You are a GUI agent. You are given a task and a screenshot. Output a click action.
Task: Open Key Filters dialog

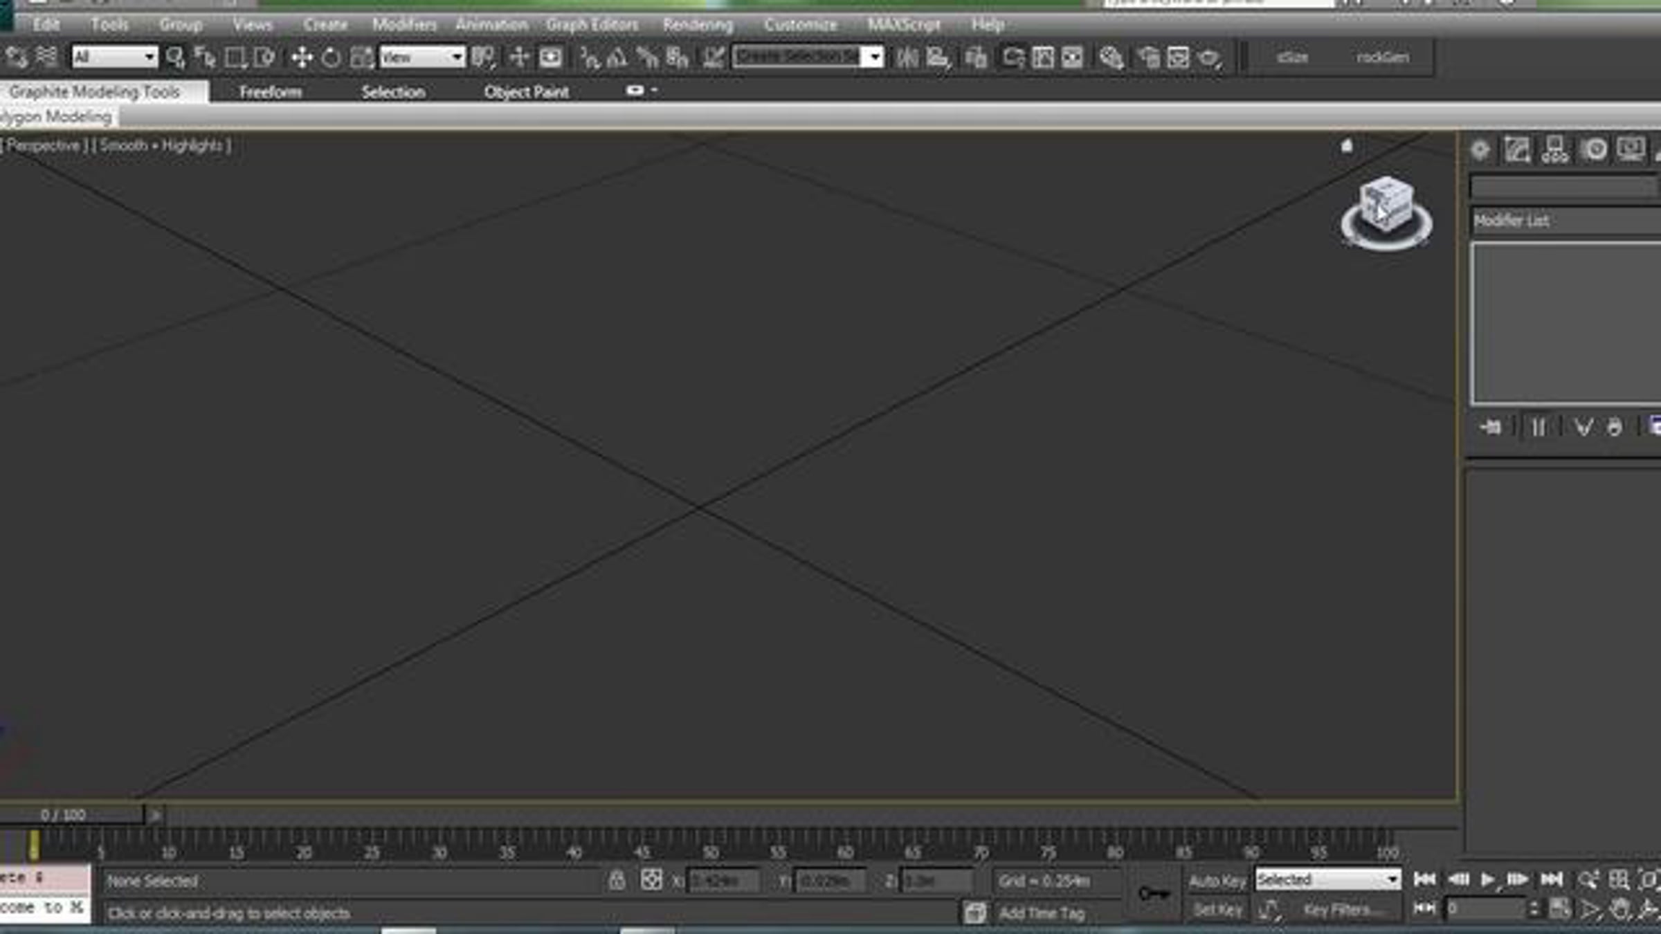coord(1343,910)
